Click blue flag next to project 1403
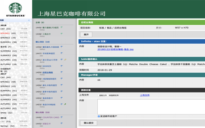 [61, 104]
